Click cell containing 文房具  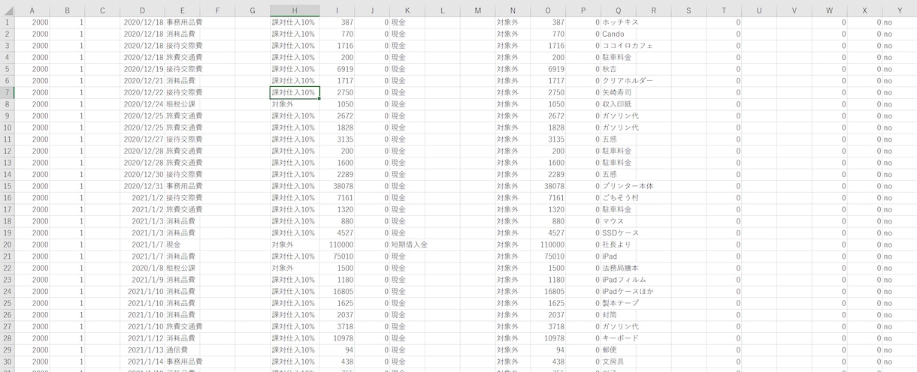click(x=619, y=361)
